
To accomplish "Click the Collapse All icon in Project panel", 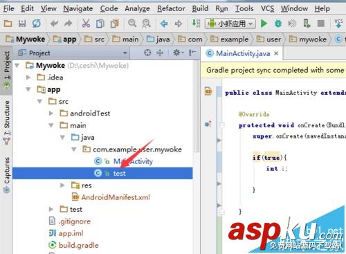I will pyautogui.click(x=160, y=53).
